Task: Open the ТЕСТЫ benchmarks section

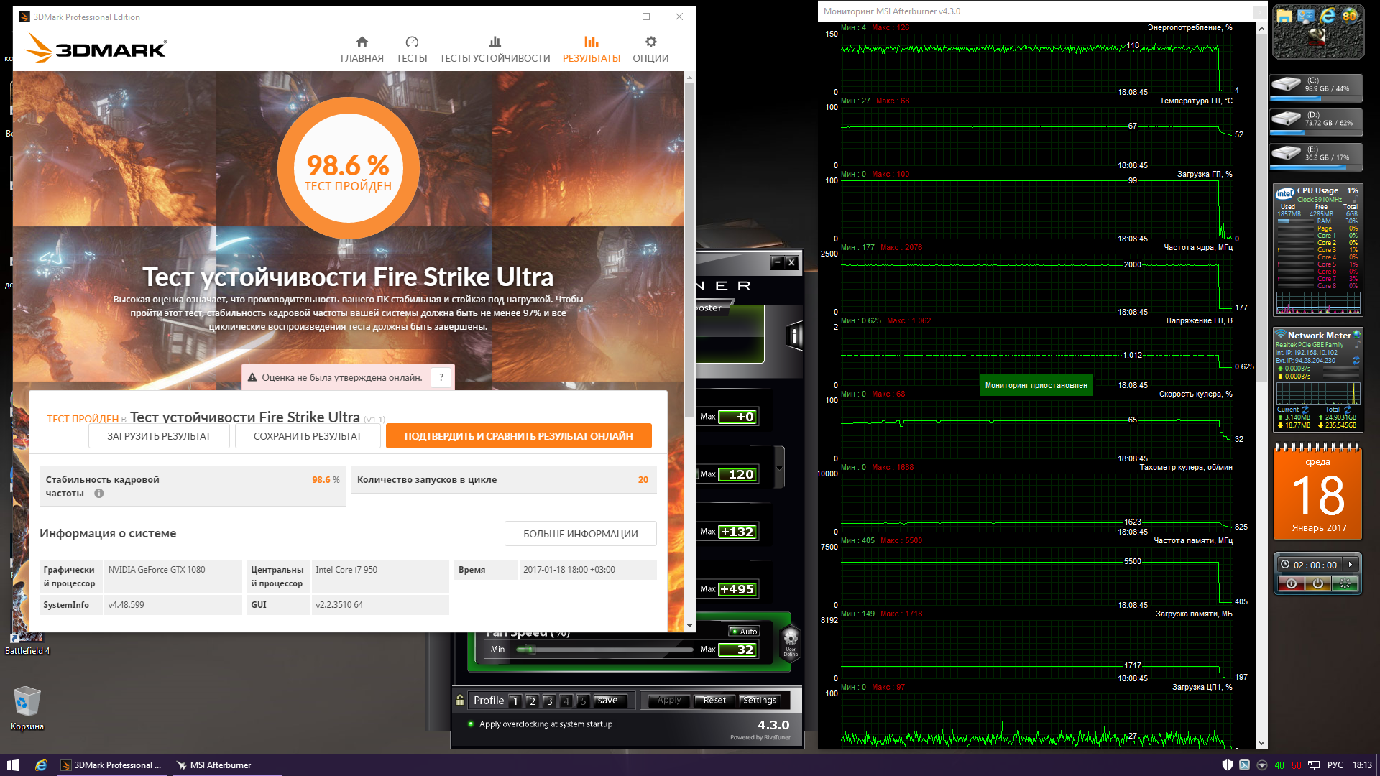Action: 411,49
